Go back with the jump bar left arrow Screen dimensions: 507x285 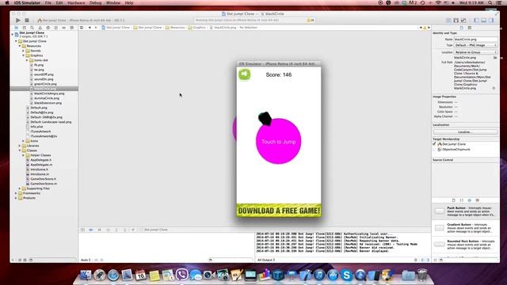click(90, 28)
